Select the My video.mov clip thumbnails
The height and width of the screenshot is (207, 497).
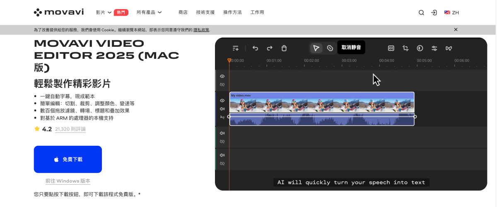322,105
